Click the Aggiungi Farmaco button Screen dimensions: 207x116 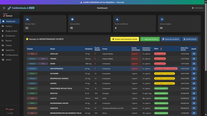(150, 39)
